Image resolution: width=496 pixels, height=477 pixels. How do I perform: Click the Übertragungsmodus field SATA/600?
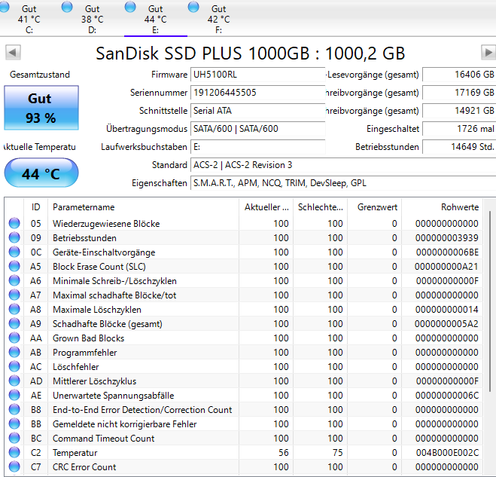pos(258,129)
